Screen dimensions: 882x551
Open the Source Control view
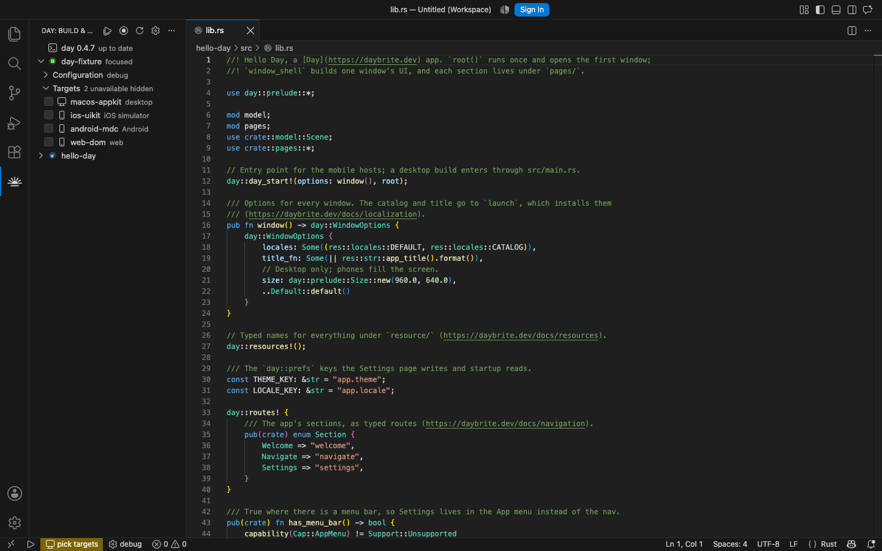pos(14,93)
